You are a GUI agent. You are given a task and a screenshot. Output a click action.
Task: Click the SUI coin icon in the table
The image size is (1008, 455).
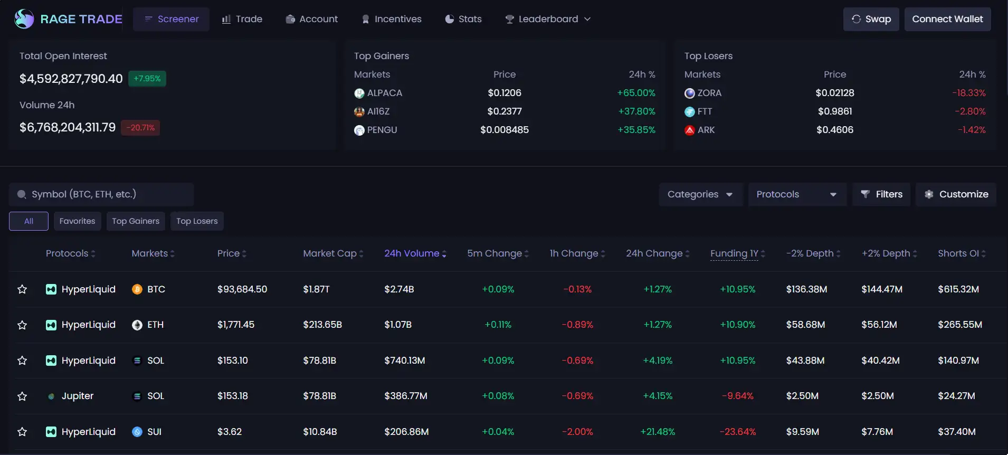click(137, 432)
